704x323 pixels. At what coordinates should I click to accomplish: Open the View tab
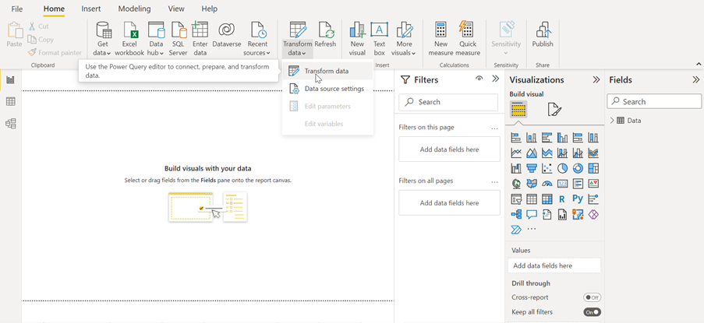click(x=176, y=9)
